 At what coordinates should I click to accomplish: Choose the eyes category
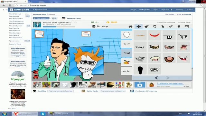coord(126,44)
